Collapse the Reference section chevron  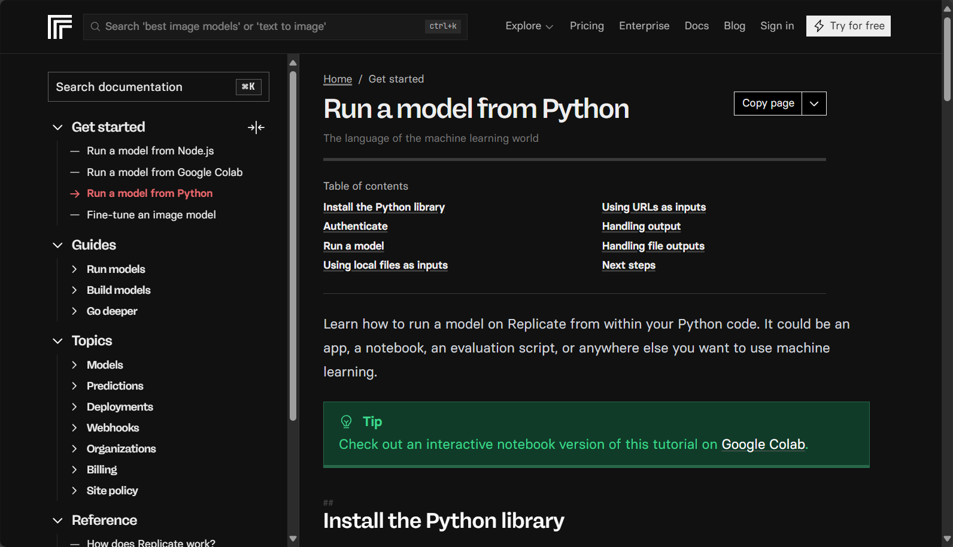pos(57,520)
